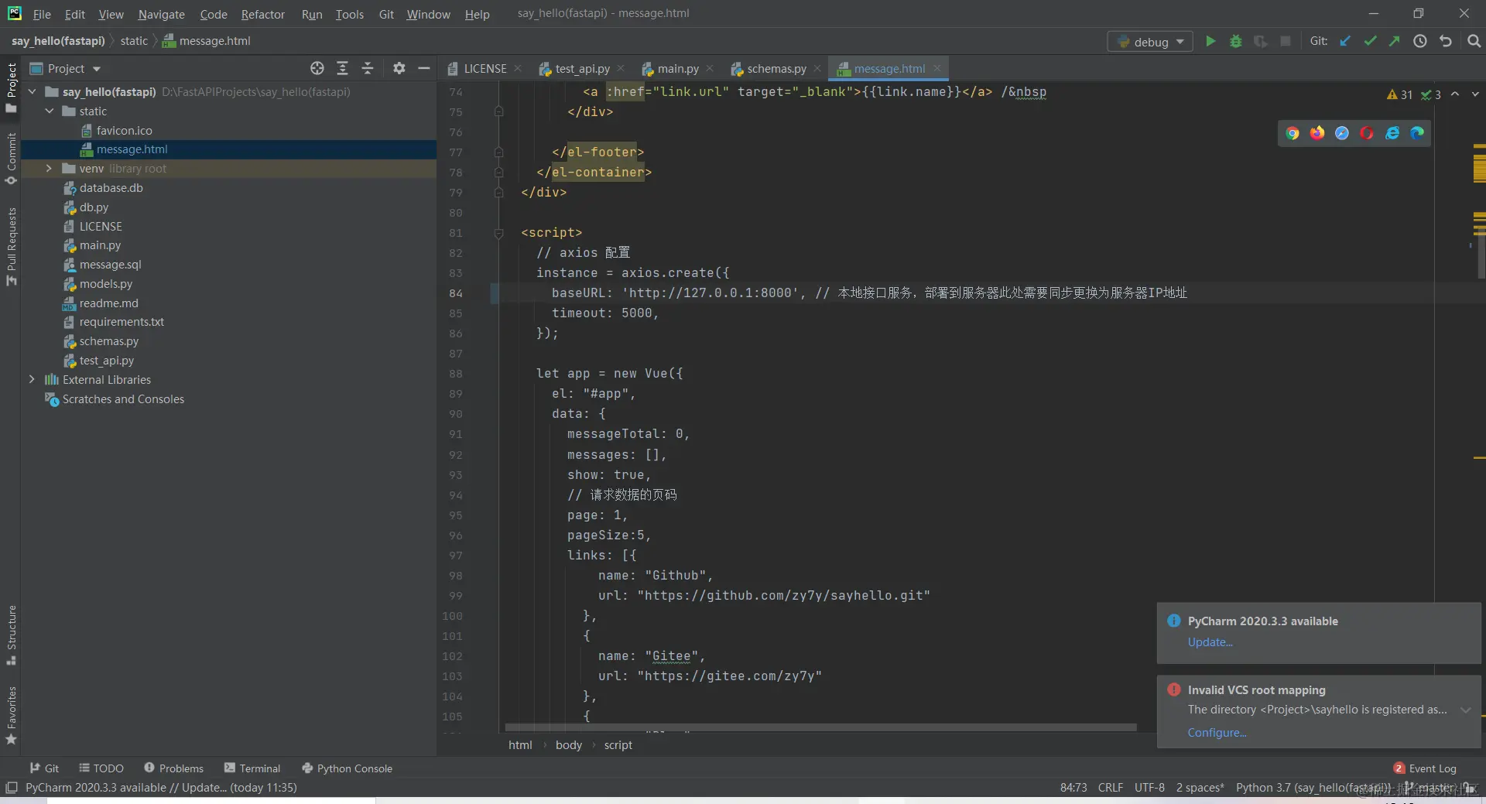Open page in Opera browser

click(x=1367, y=133)
